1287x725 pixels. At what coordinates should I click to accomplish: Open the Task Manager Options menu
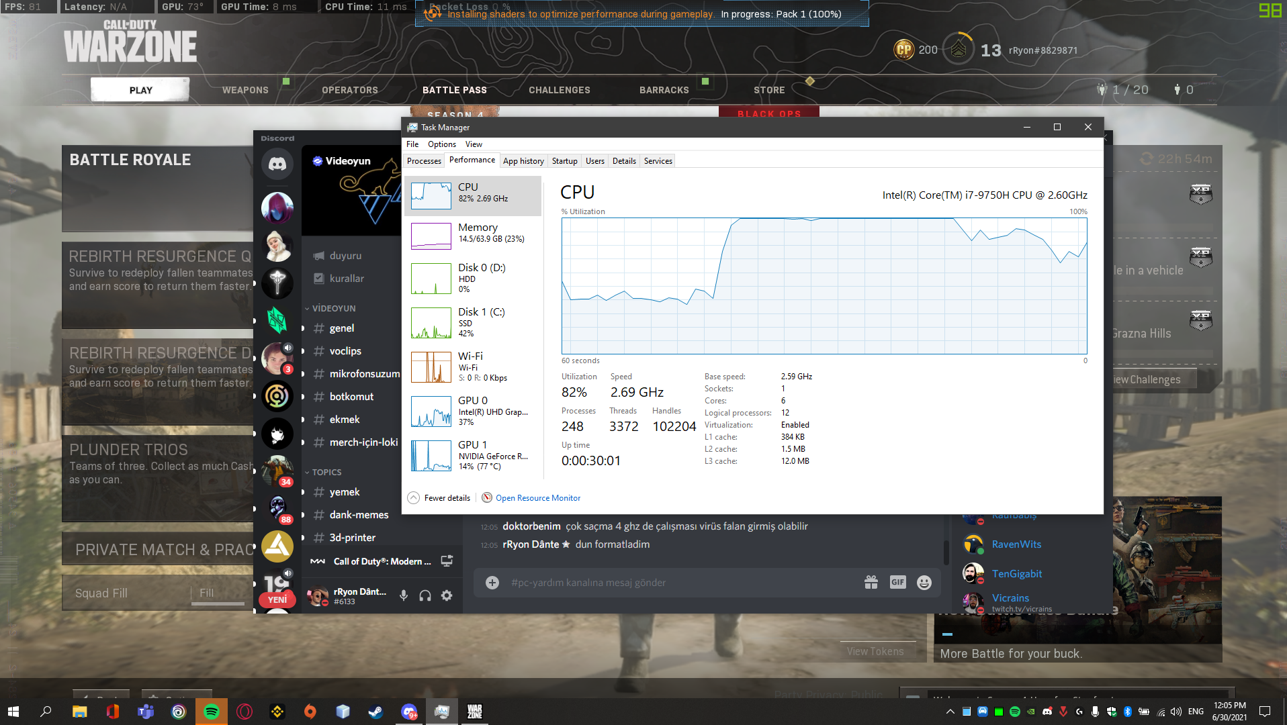[x=442, y=144]
